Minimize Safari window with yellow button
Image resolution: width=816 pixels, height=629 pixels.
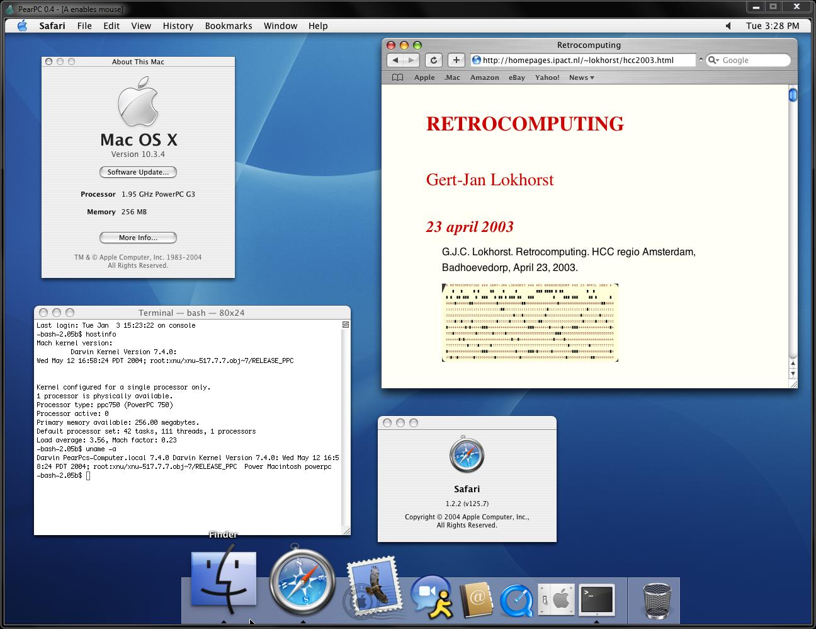tap(404, 45)
